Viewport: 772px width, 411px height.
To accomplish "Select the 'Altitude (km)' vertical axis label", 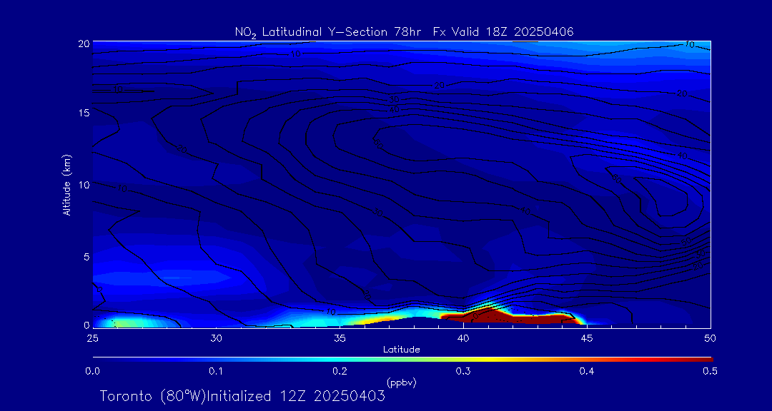I will point(66,184).
